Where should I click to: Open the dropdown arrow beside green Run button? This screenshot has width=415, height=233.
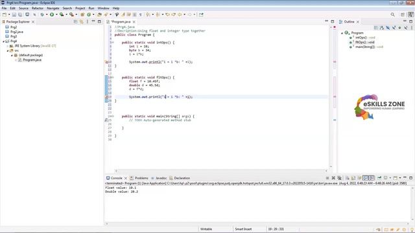[x=56, y=14]
